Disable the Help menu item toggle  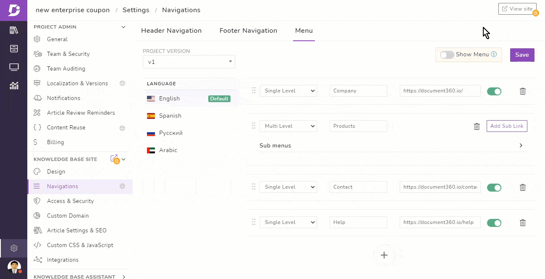click(x=494, y=222)
